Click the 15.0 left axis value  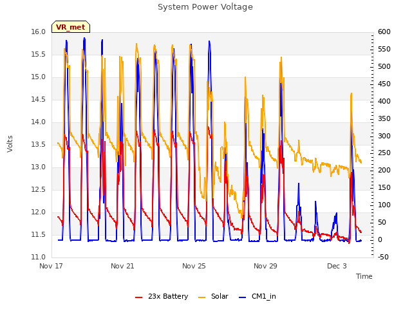39,77
